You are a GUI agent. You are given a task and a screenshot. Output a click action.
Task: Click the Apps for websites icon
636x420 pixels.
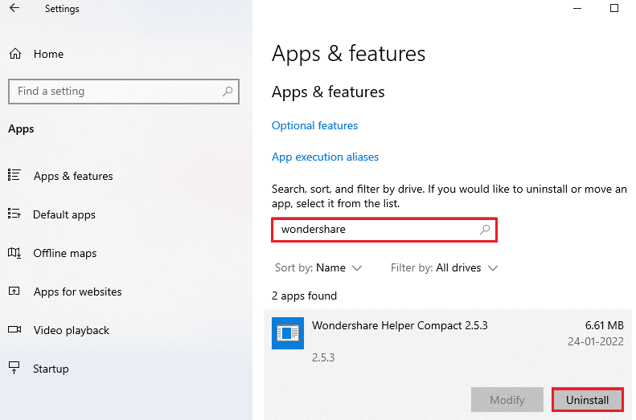coord(14,291)
